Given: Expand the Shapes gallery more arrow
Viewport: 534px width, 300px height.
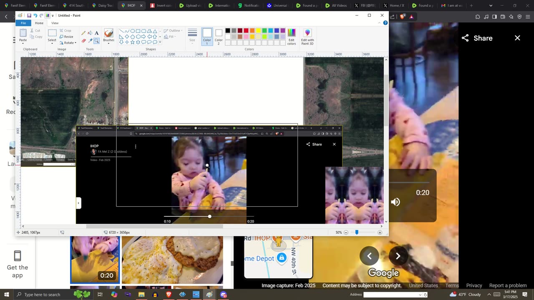Looking at the screenshot, I should [159, 42].
